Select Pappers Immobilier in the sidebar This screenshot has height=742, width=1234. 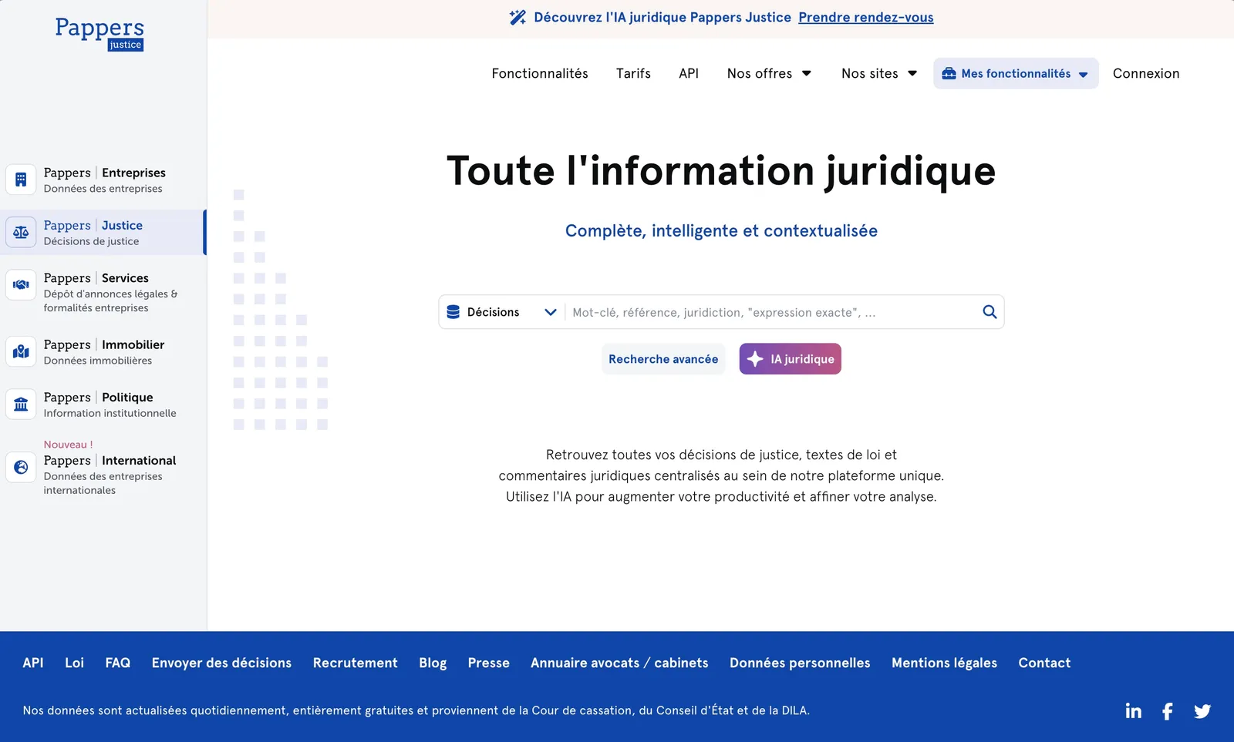pyautogui.click(x=103, y=351)
